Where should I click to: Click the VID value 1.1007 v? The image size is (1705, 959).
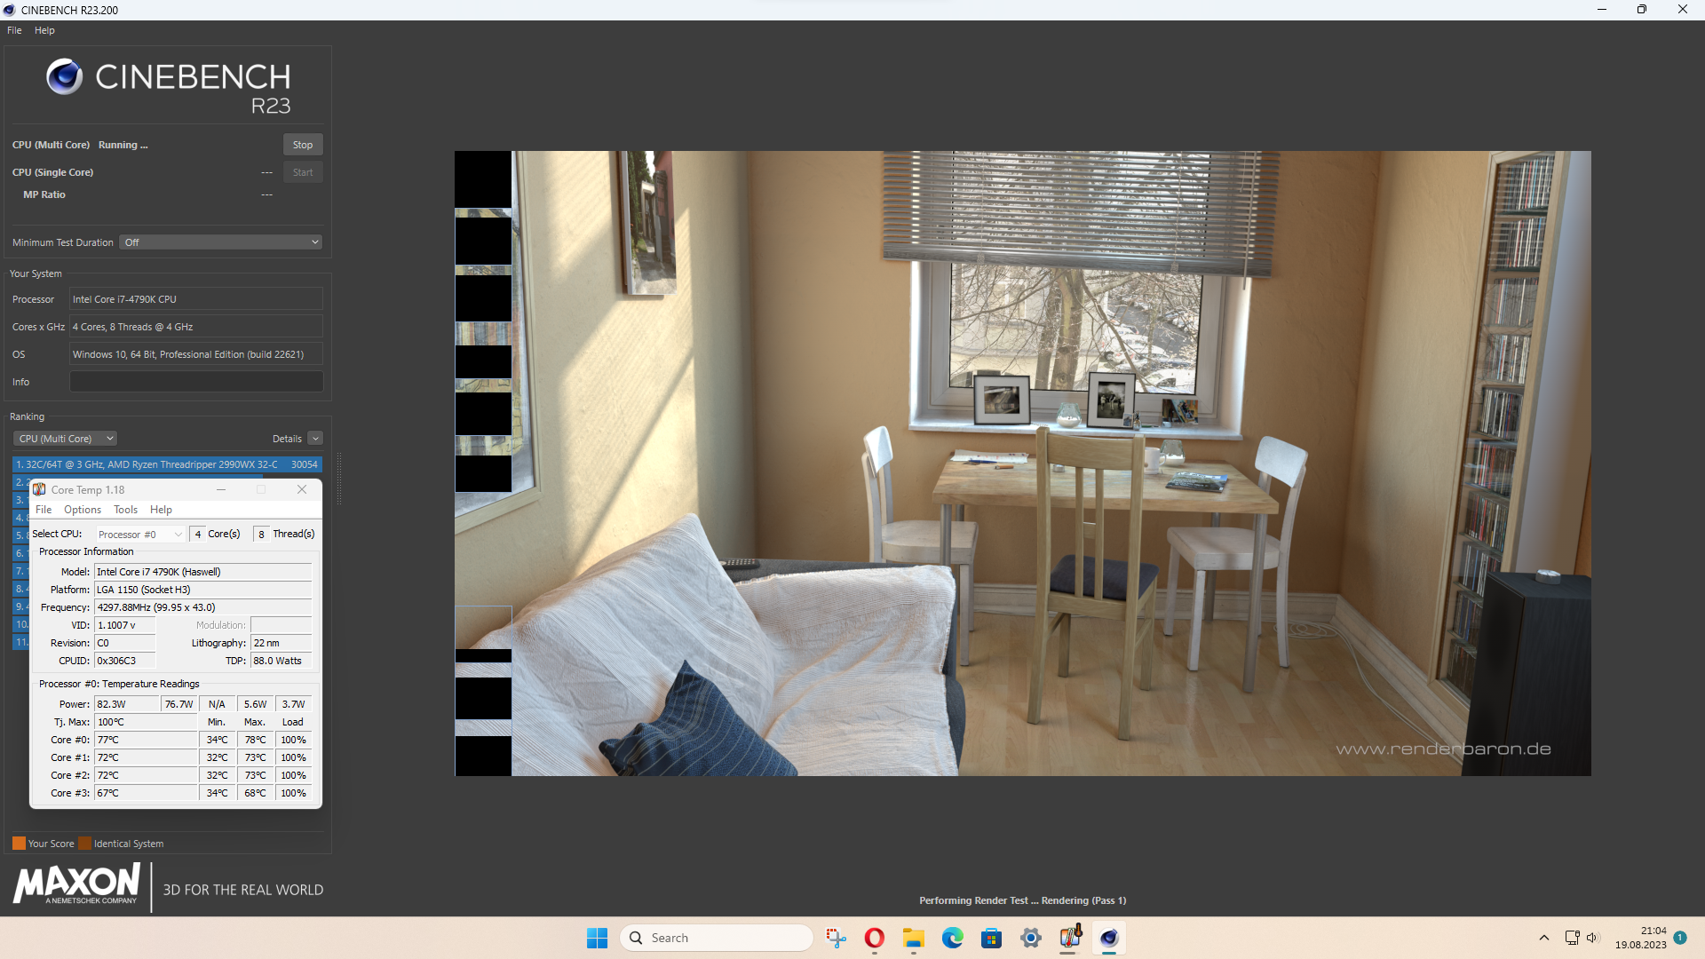tap(125, 625)
